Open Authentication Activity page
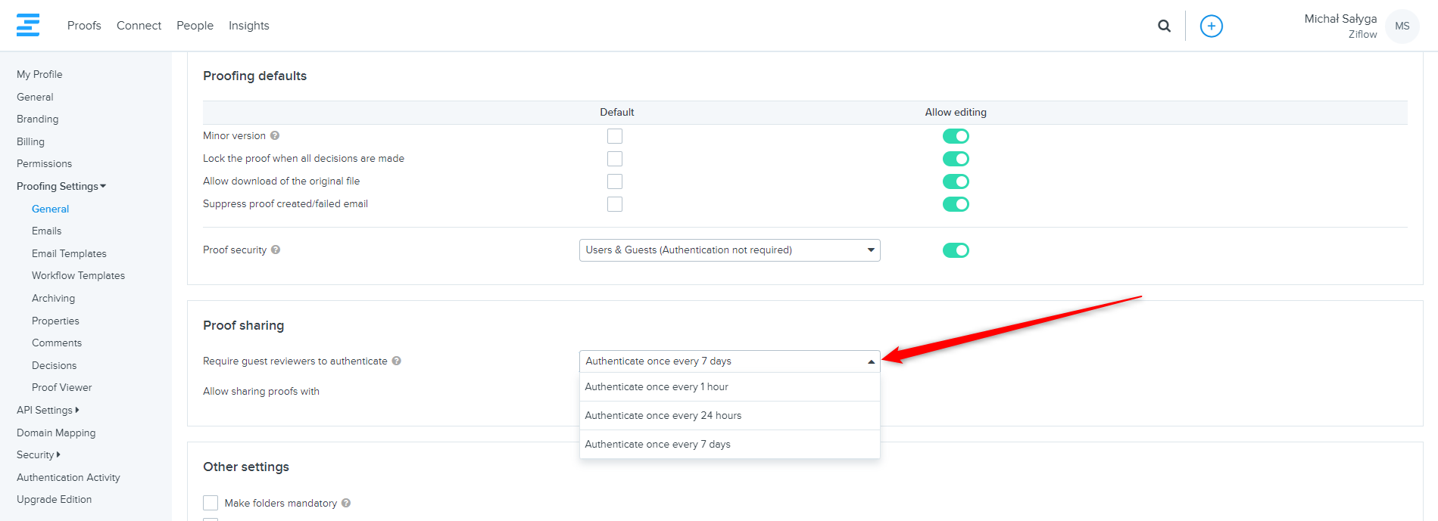The image size is (1438, 521). (68, 478)
